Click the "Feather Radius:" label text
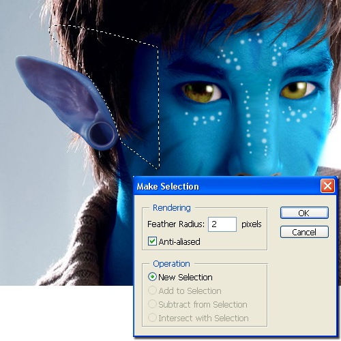341x341 pixels. 176,224
